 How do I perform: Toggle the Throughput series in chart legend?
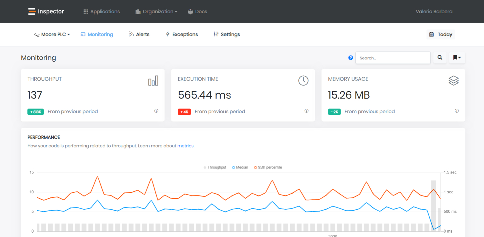click(215, 168)
